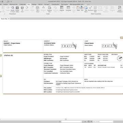The width and height of the screenshot is (123, 123).
Task: Switch to the Site Designer tab
Action: (65, 4)
